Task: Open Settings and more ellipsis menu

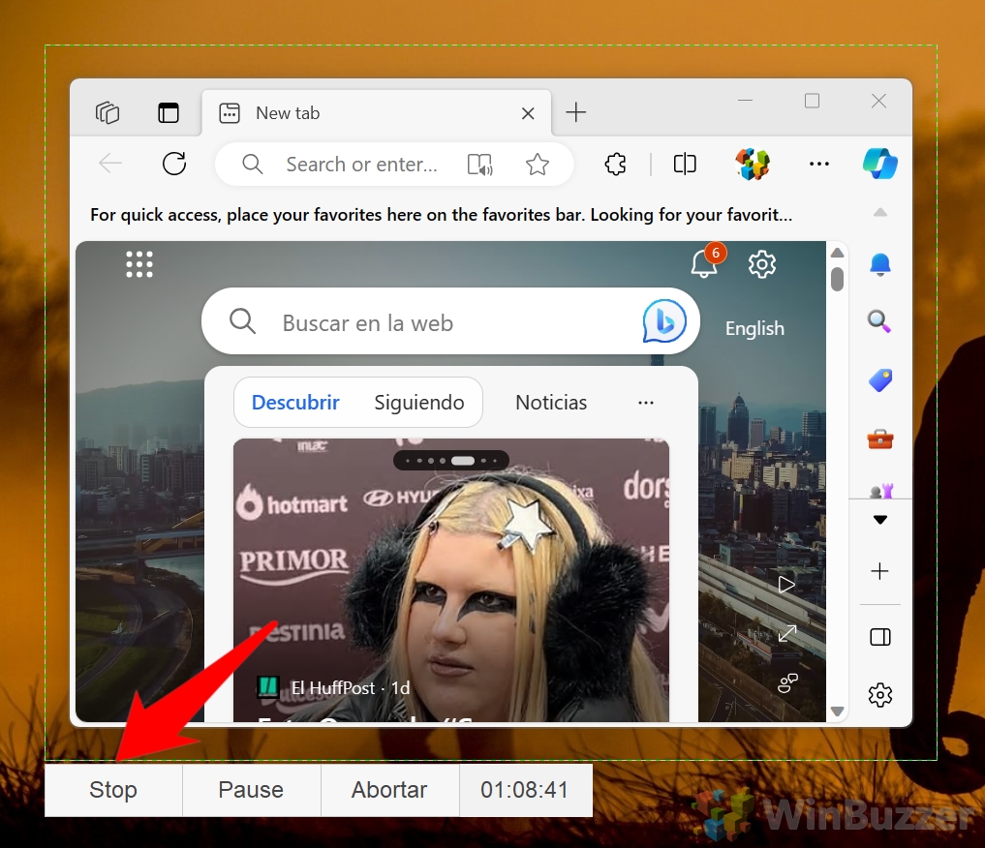Action: coord(819,165)
